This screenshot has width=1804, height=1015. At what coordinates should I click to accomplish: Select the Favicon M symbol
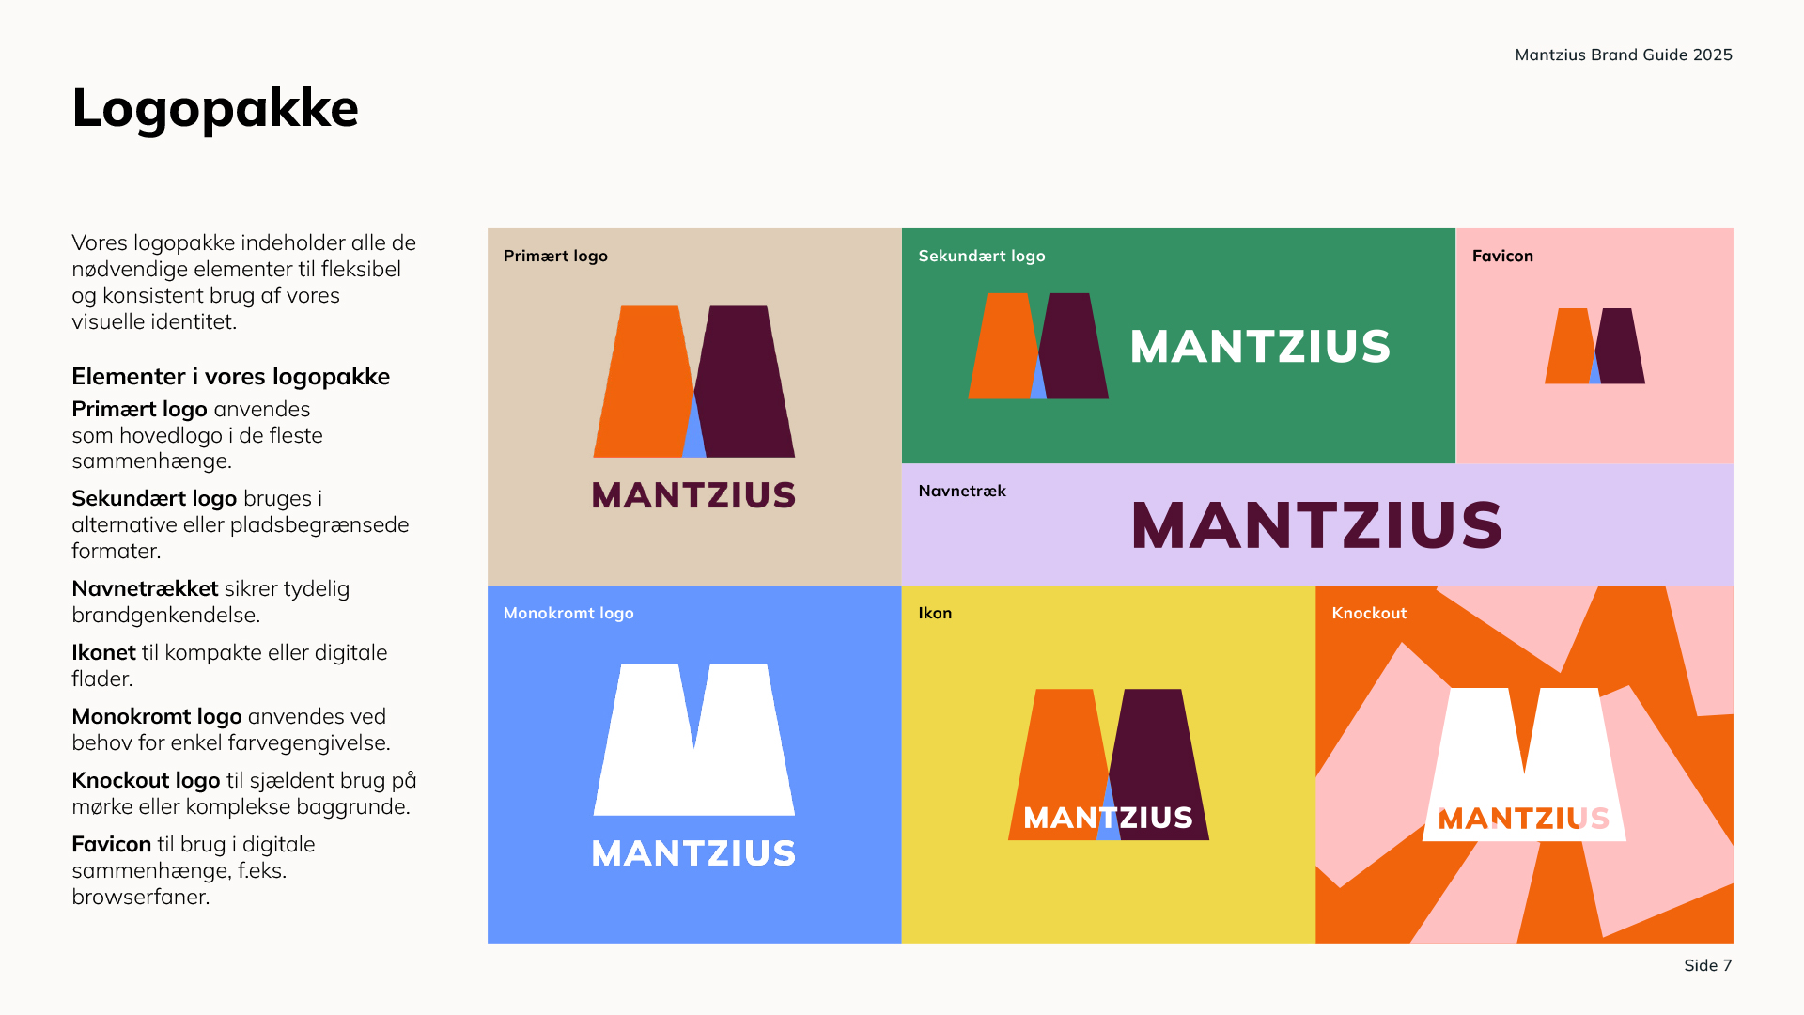click(x=1594, y=346)
